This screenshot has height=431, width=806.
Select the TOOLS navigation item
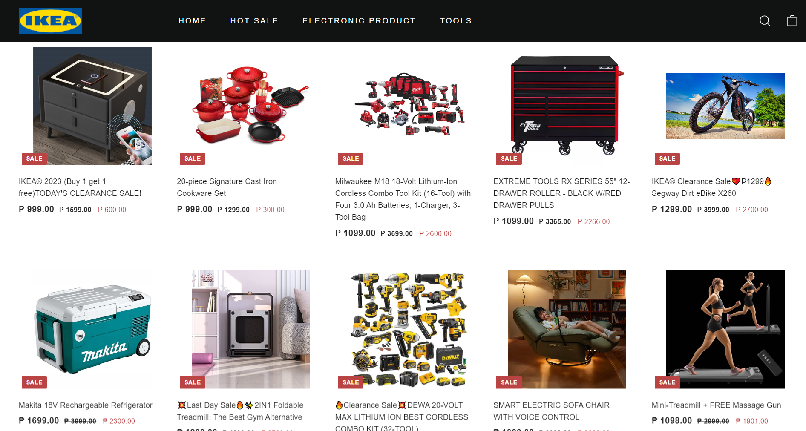point(456,21)
